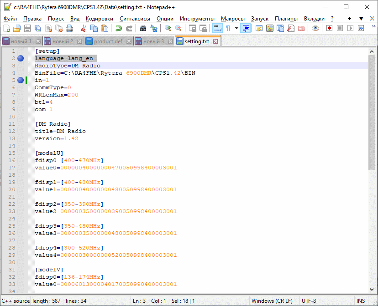This screenshot has width=378, height=306.
Task: Toggle the bookmark on line 2
Action: click(x=21, y=58)
